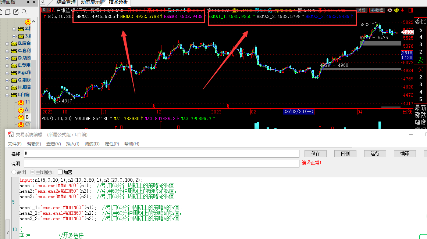Open the edit formula pencil icon

(16, 12)
